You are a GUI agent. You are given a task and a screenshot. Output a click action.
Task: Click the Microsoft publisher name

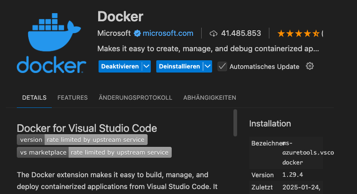coord(114,33)
